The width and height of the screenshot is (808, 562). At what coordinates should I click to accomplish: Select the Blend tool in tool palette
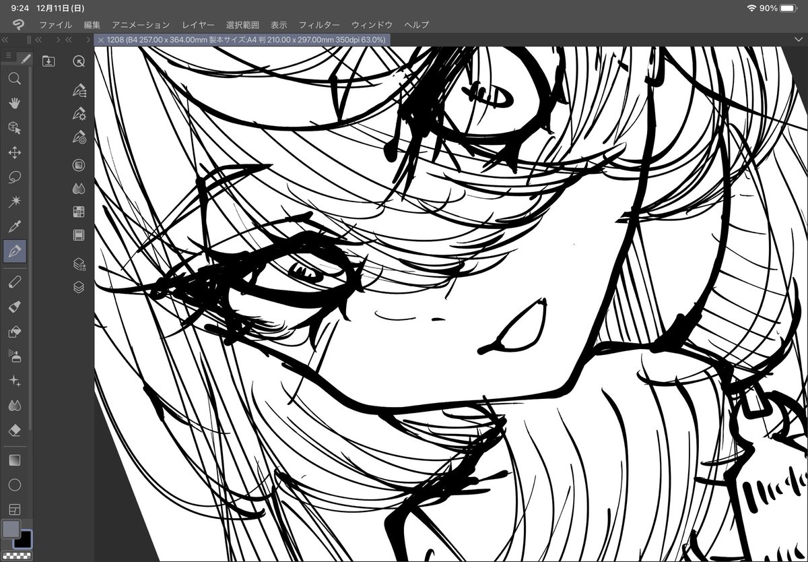point(14,405)
